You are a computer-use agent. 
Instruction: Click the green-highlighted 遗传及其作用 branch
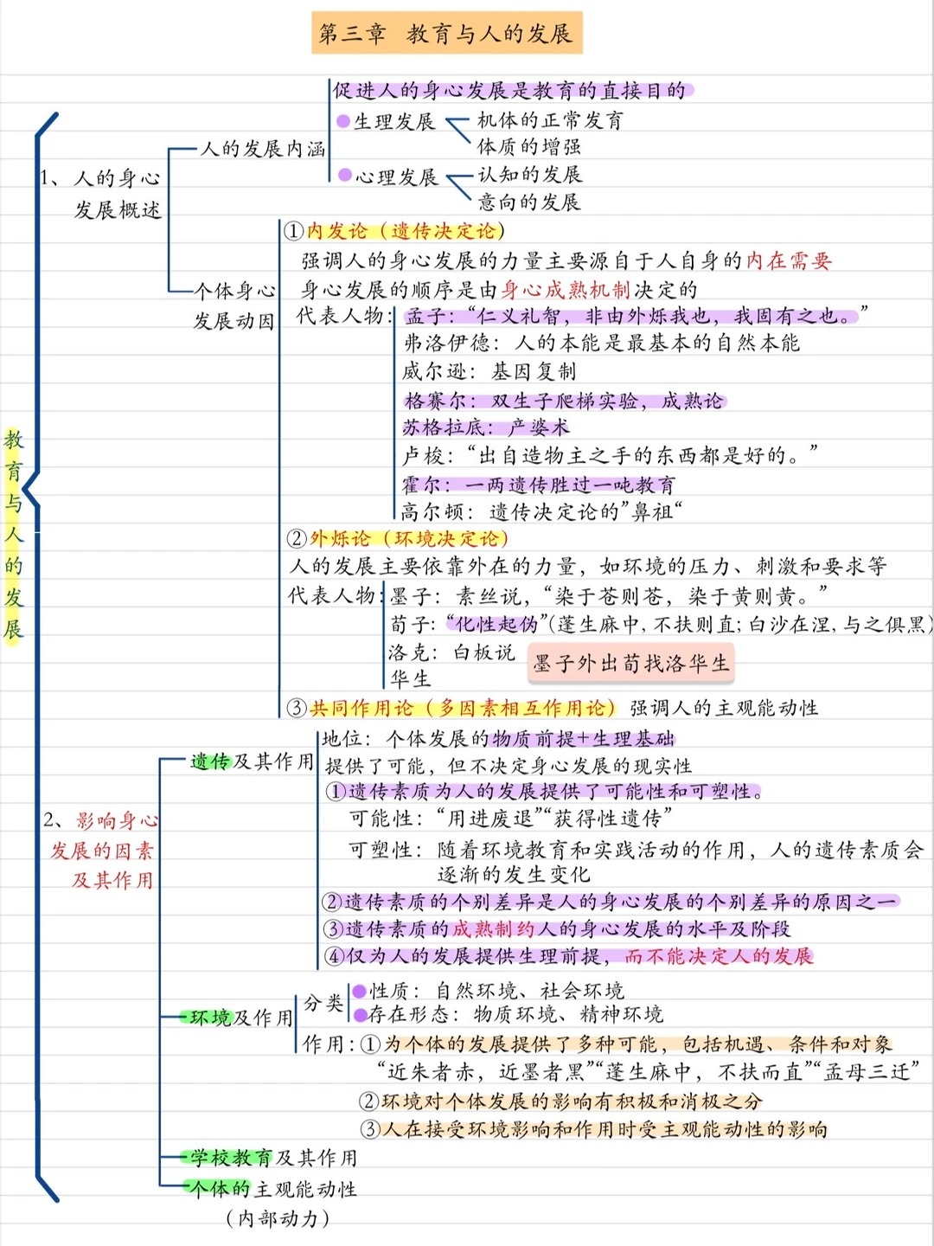coord(252,761)
